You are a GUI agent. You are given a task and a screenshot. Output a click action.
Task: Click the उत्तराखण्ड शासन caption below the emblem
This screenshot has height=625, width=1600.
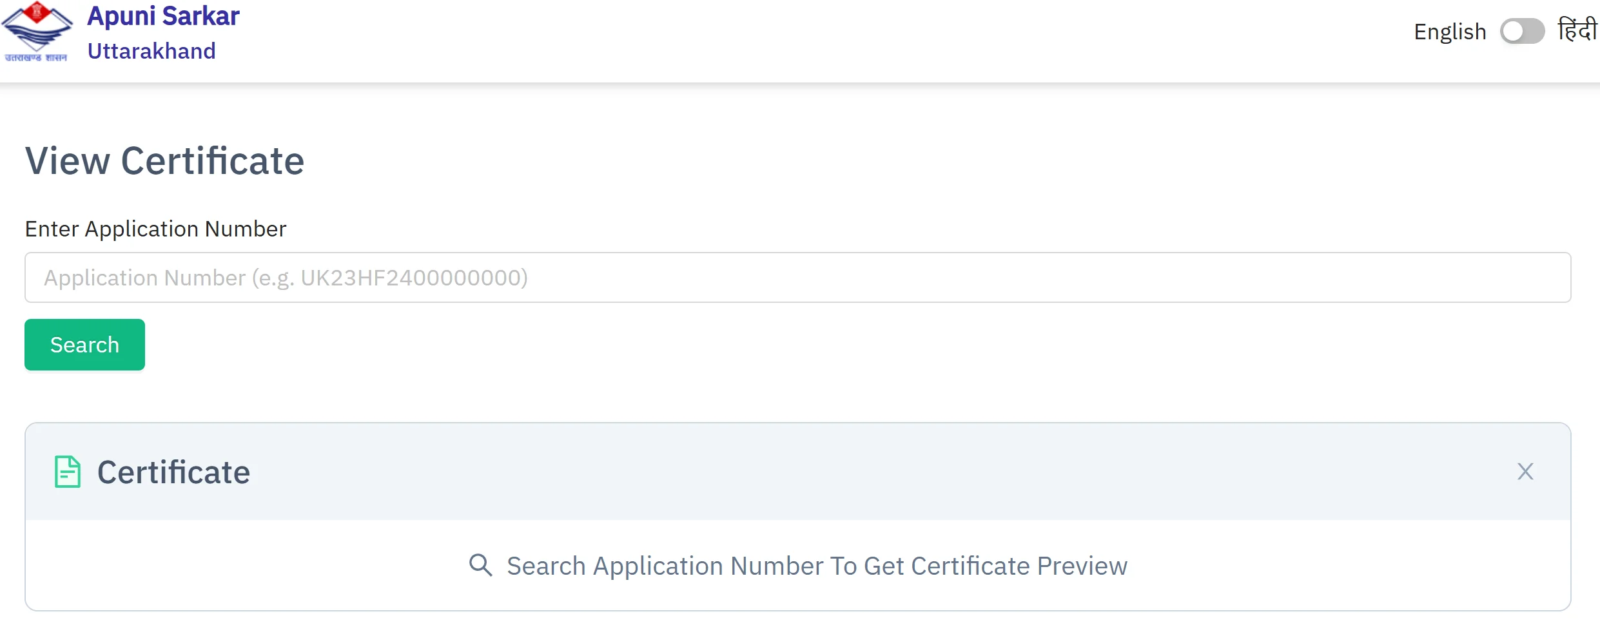(x=36, y=58)
